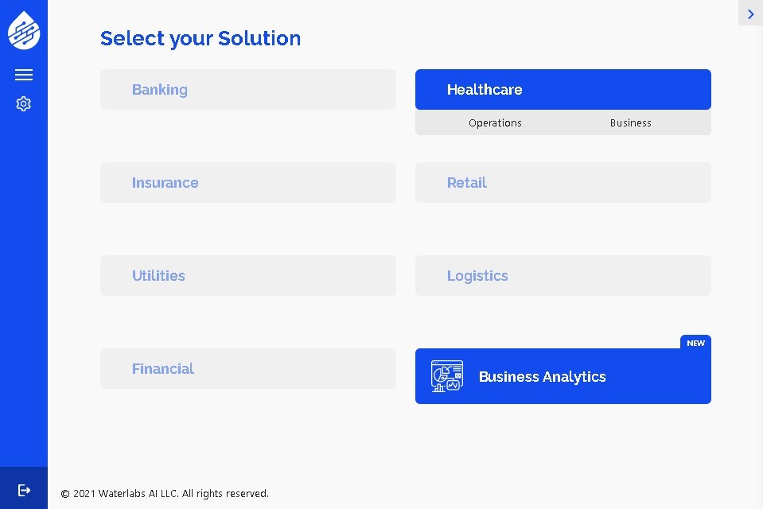Select the Insurance solution
The height and width of the screenshot is (509, 763).
click(x=247, y=182)
